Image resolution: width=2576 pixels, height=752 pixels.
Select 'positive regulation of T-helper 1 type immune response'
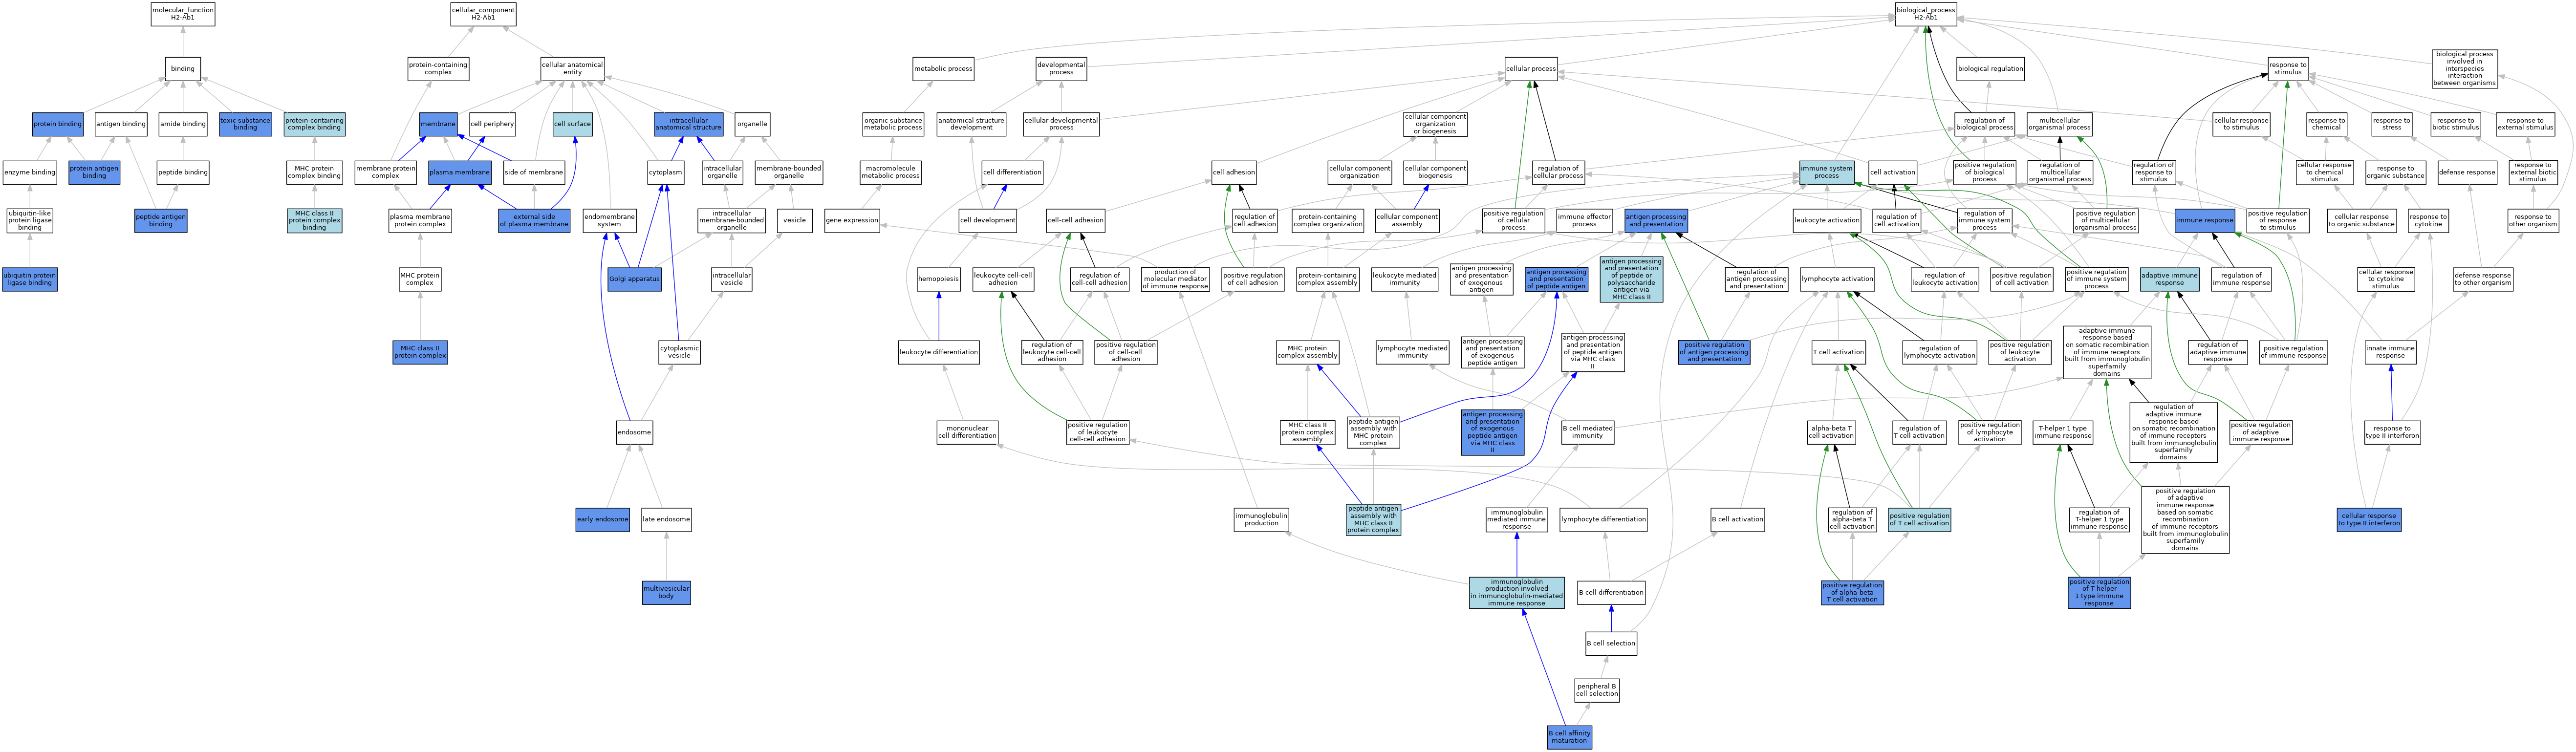point(2099,593)
